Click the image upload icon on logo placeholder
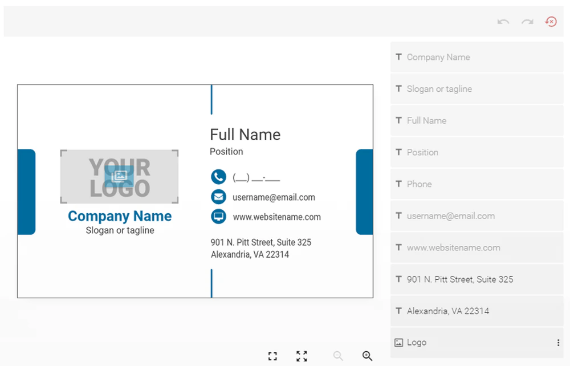Image resolution: width=570 pixels, height=366 pixels. pos(119,176)
